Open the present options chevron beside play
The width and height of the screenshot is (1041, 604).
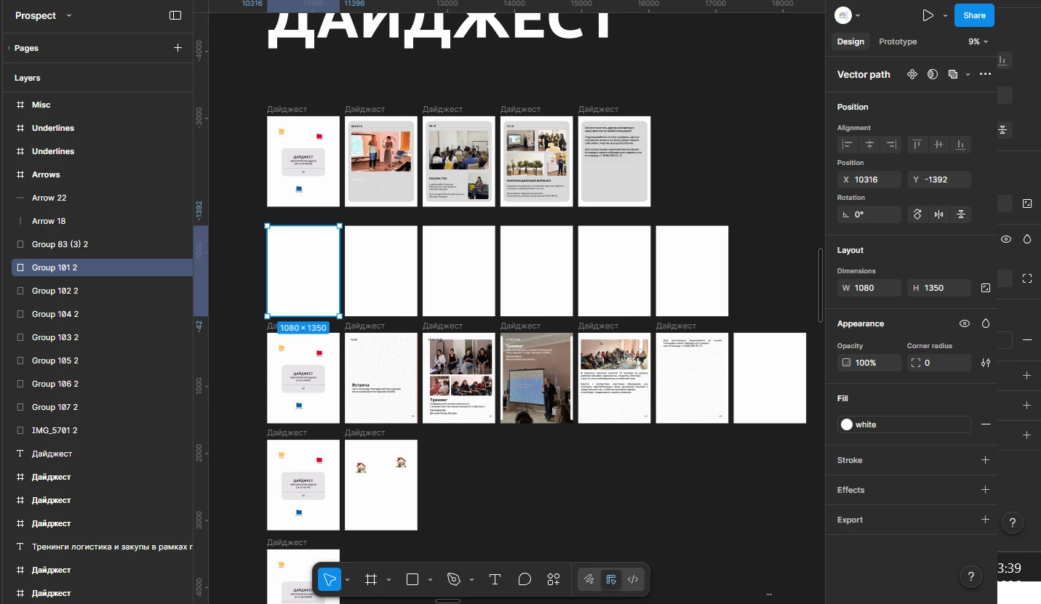tap(945, 15)
